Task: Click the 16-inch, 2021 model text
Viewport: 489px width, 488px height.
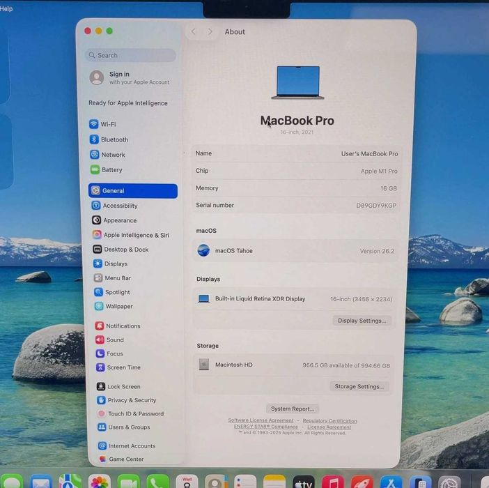Action: 297,132
